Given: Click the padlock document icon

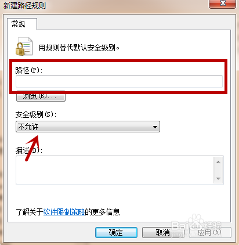Looking at the screenshot, I should [x=24, y=46].
